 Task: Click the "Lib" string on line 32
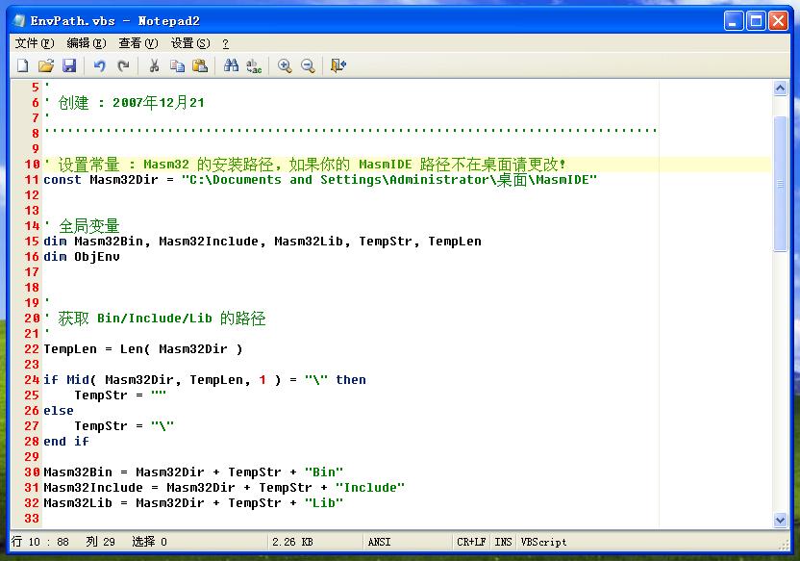point(324,503)
